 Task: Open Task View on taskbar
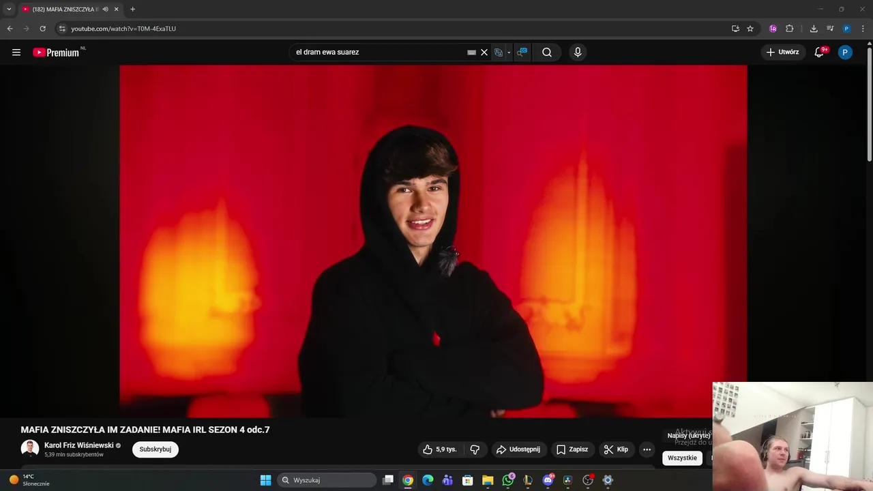(x=388, y=480)
